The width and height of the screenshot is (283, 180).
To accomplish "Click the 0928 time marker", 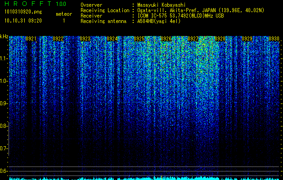I will [220, 39].
